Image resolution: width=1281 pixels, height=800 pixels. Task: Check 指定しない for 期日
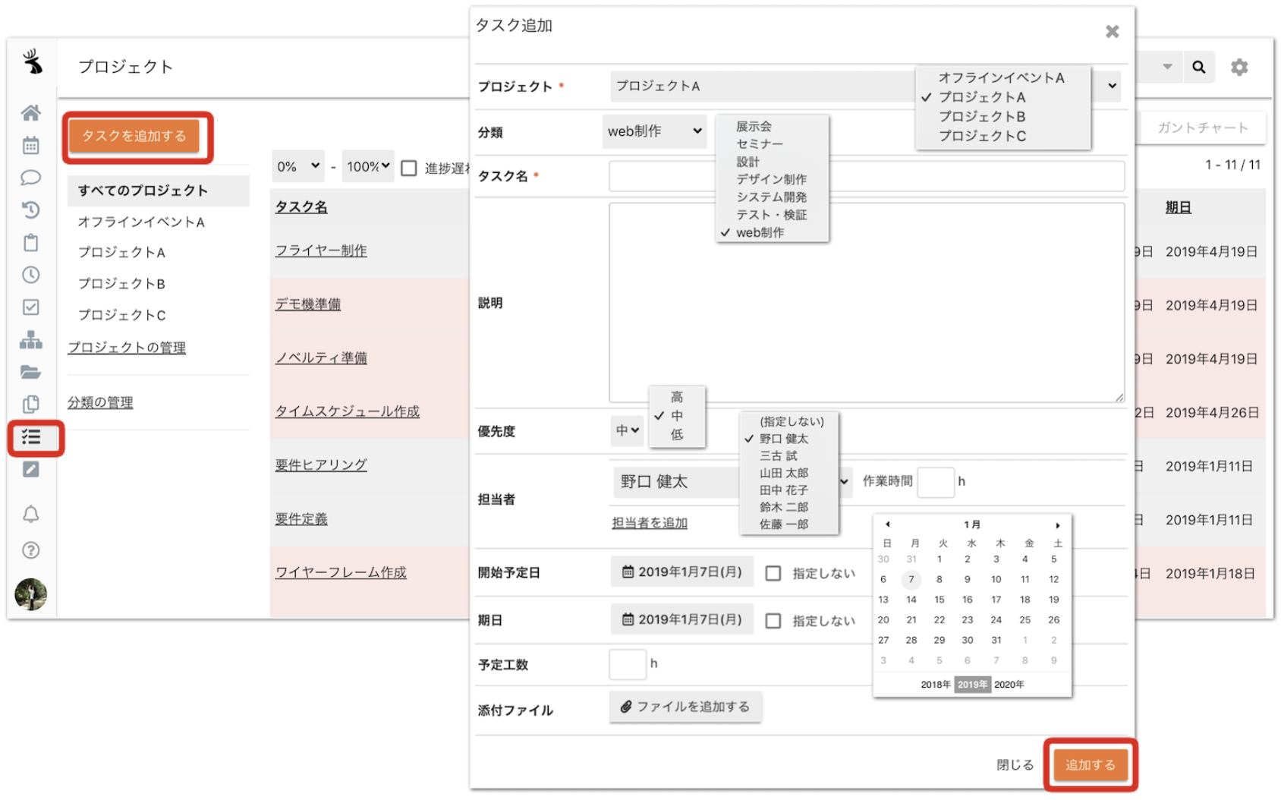click(x=773, y=621)
